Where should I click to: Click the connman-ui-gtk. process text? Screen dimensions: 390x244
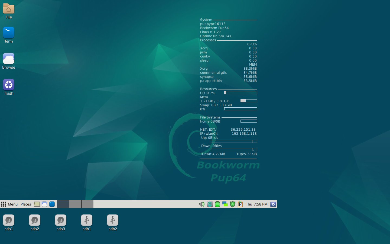214,73
